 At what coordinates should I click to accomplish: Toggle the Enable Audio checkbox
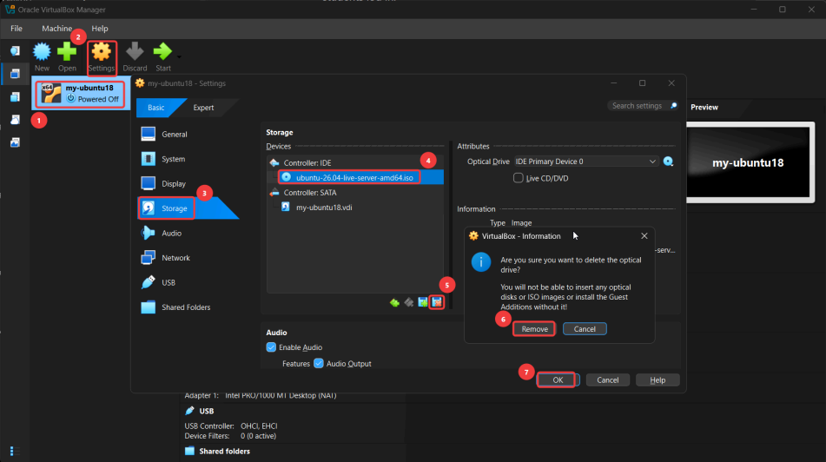pyautogui.click(x=271, y=347)
